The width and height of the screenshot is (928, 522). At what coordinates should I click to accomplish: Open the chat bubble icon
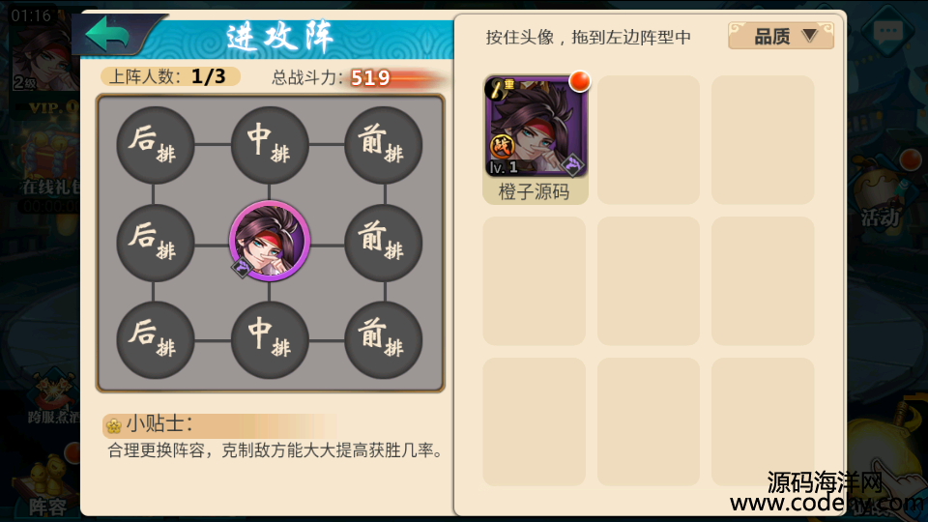pyautogui.click(x=888, y=31)
